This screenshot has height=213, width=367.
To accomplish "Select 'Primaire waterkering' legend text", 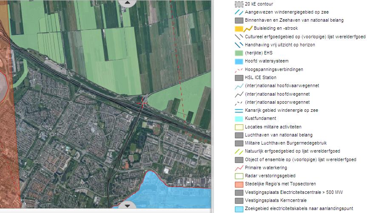I will [266, 168].
